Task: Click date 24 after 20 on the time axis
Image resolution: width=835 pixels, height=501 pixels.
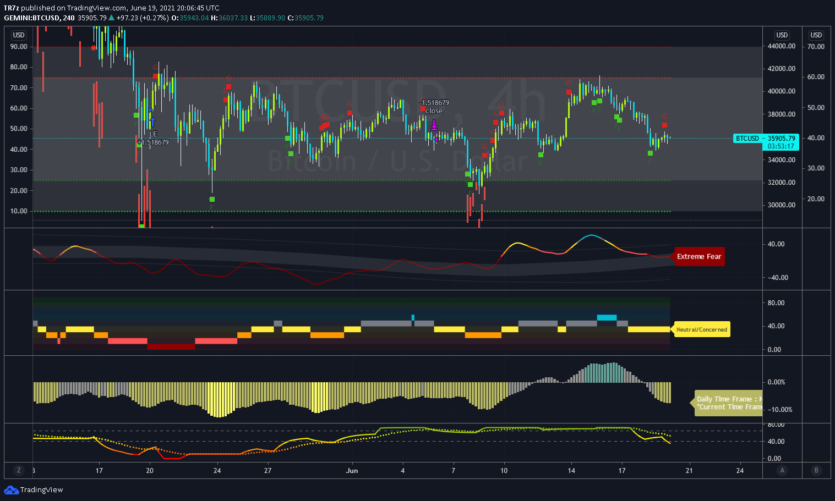Action: tap(217, 470)
